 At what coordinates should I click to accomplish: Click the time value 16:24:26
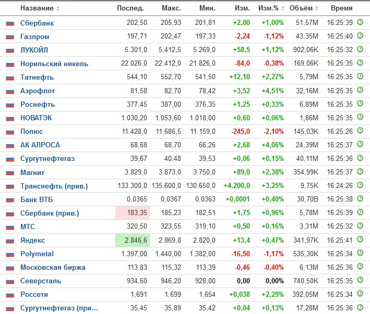340,186
